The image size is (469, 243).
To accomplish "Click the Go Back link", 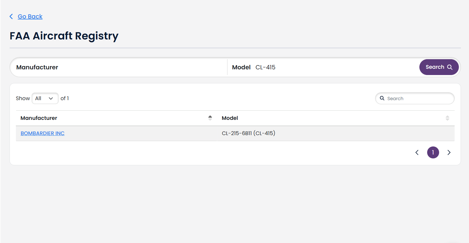I will coord(30,16).
